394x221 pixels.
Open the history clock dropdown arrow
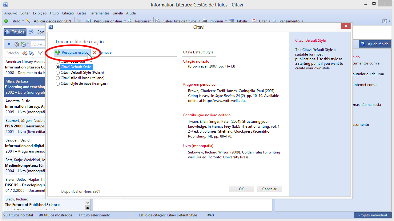[28, 44]
